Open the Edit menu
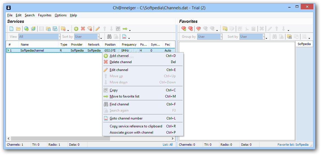Screen dimensions: 321x155 [x=19, y=15]
